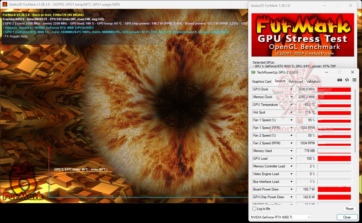362x223 pixels.
Task: Click the Reset button
Action: coord(349,209)
